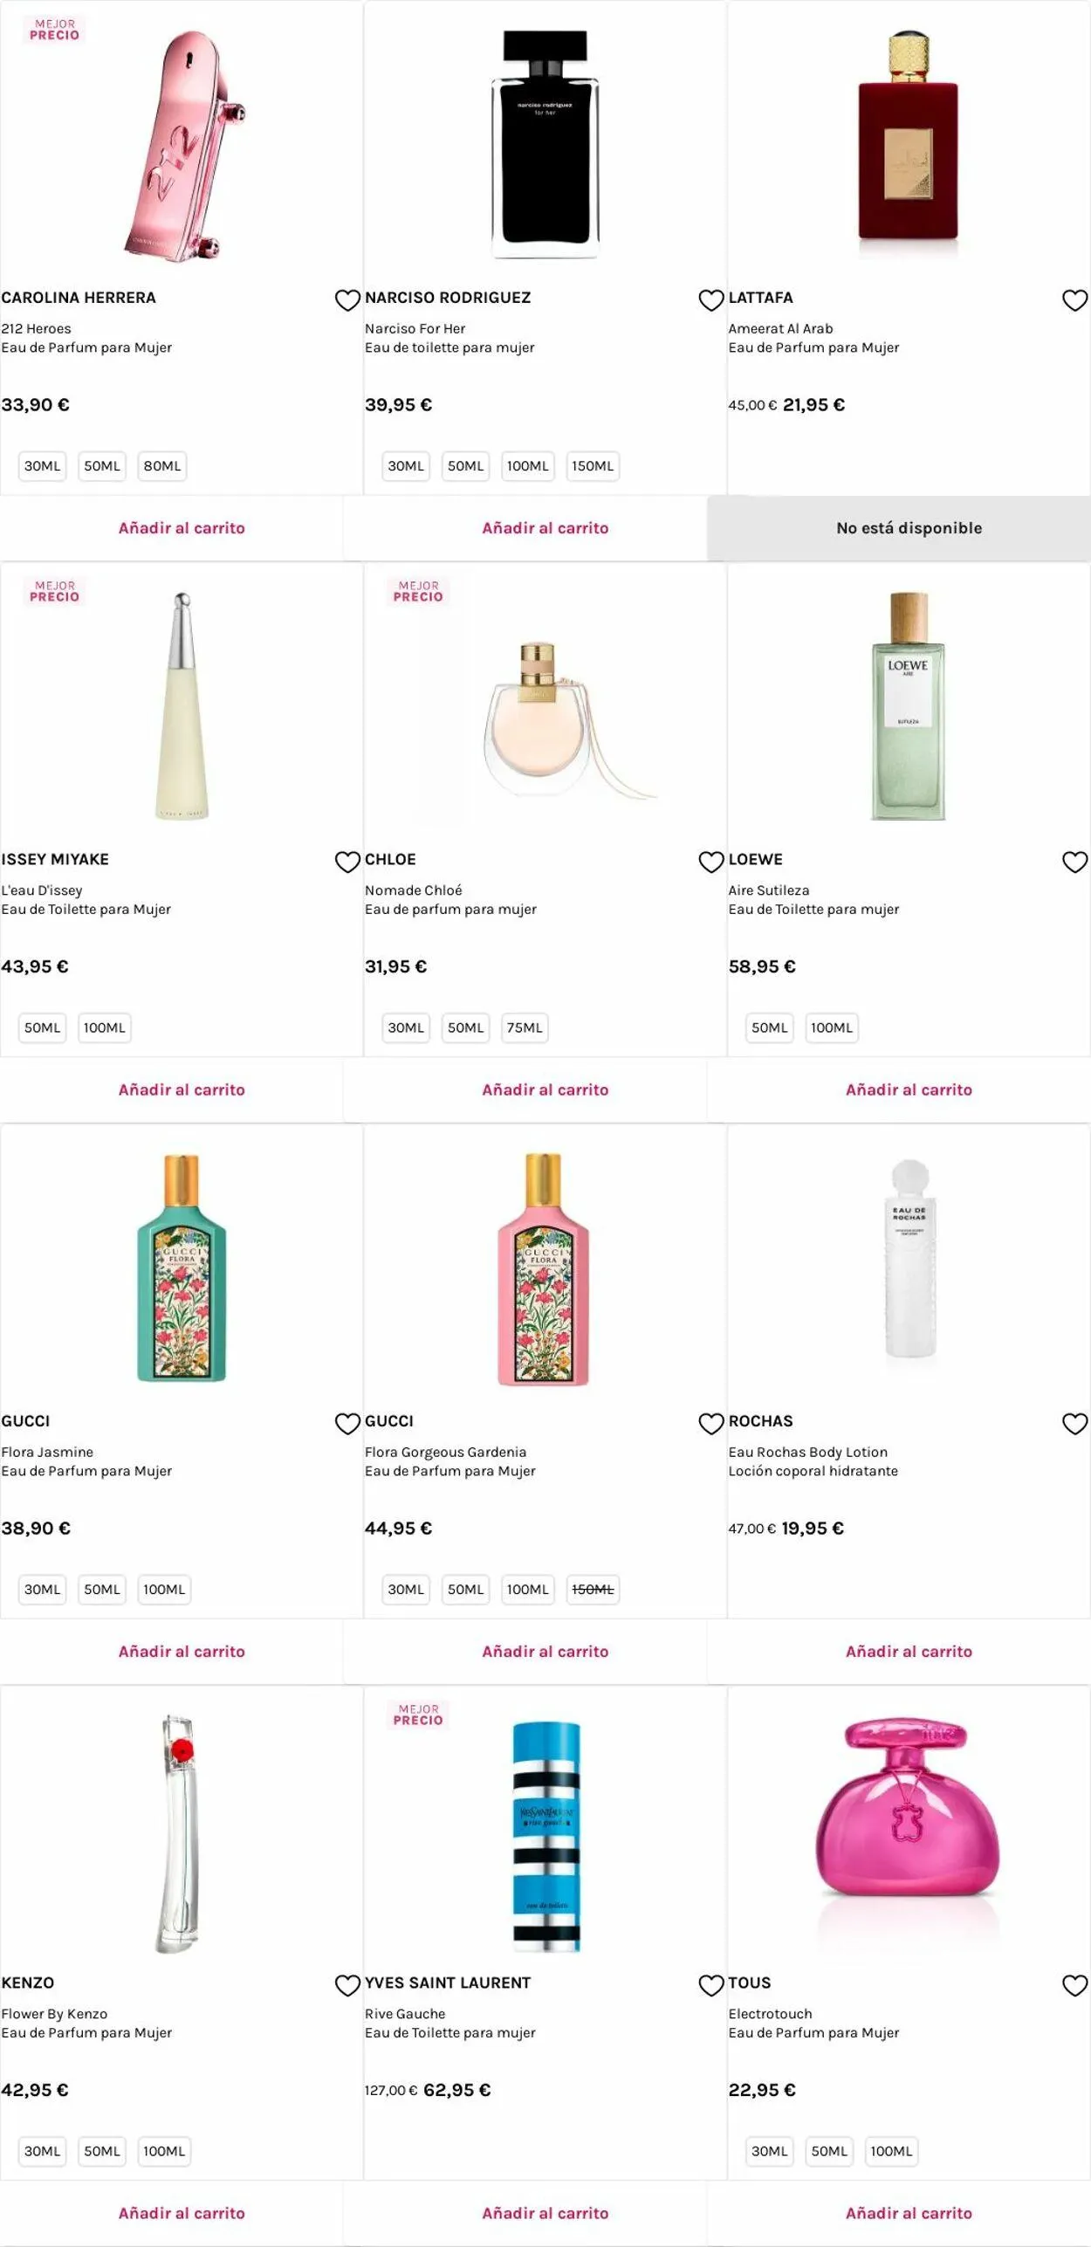Image resolution: width=1091 pixels, height=2247 pixels.
Task: Heart the Gucci Flora Jasmine perfume
Action: pyautogui.click(x=347, y=1424)
